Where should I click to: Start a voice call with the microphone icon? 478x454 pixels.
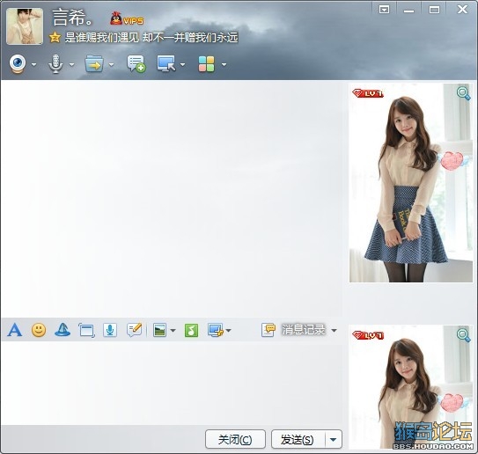[55, 64]
